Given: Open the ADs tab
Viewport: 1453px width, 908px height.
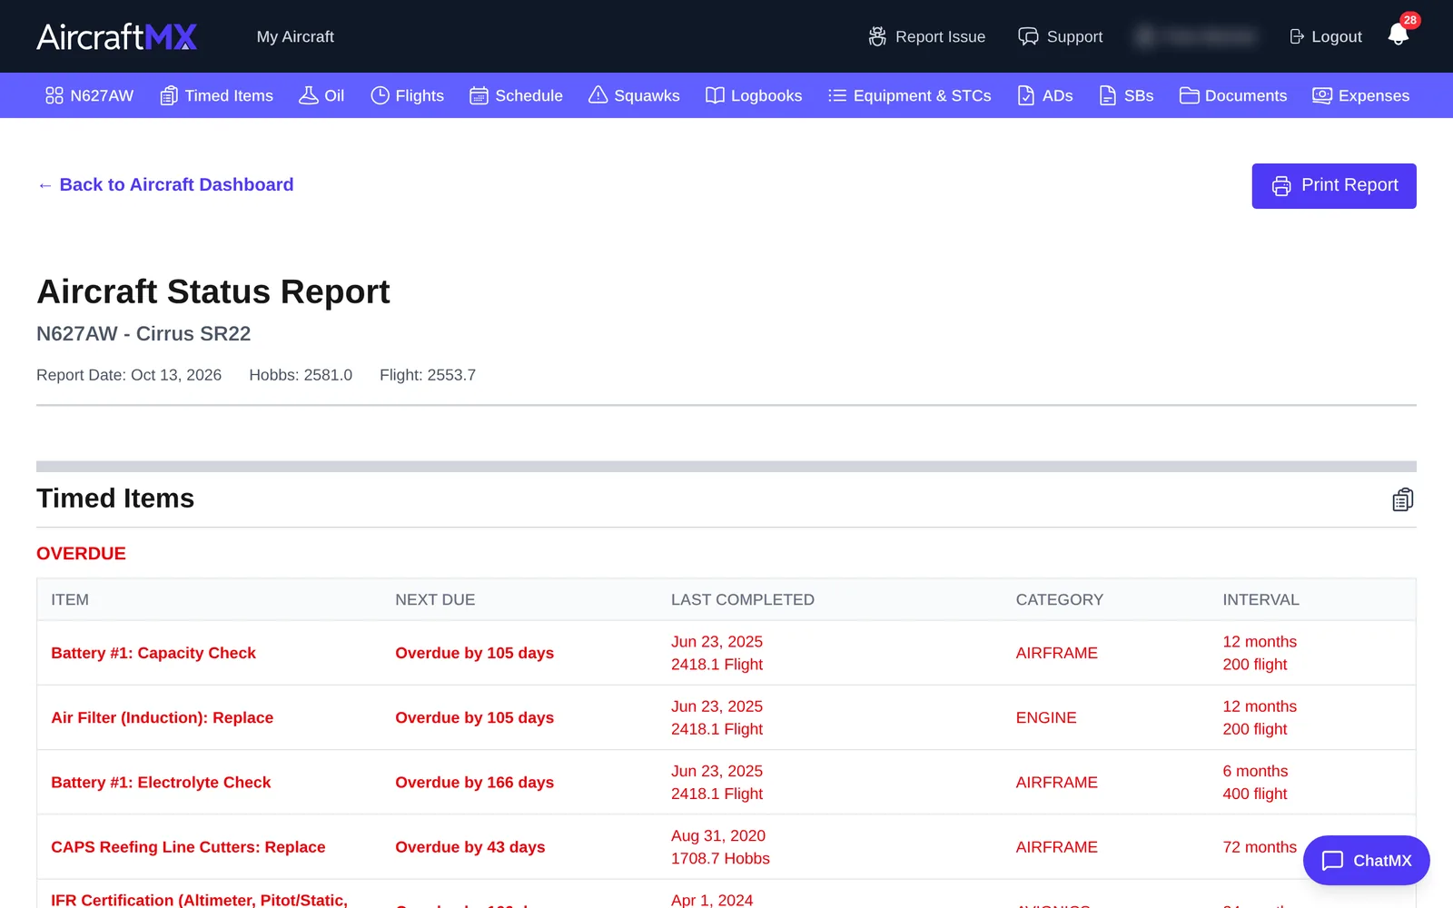Looking at the screenshot, I should click(x=1044, y=95).
